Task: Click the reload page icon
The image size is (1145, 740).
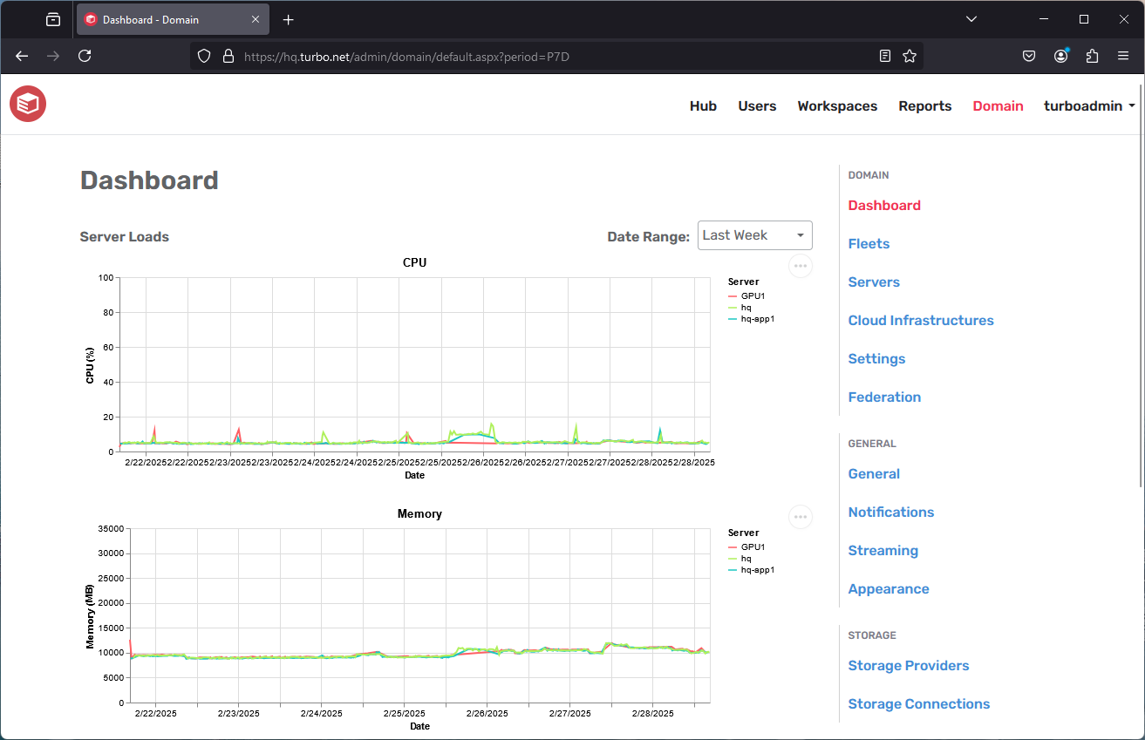Action: pyautogui.click(x=85, y=56)
